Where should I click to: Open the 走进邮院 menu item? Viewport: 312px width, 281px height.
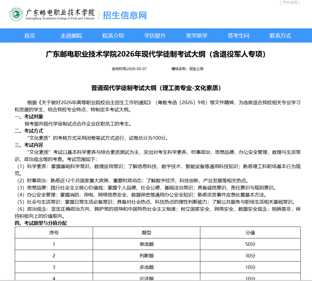(71, 36)
